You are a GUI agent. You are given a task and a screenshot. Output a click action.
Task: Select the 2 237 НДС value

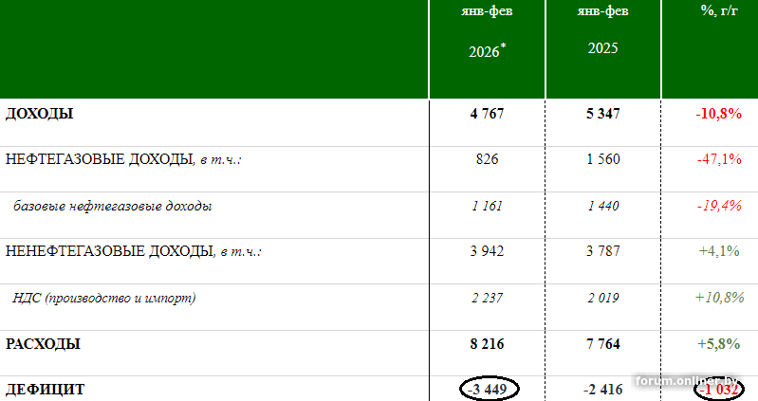coord(487,298)
